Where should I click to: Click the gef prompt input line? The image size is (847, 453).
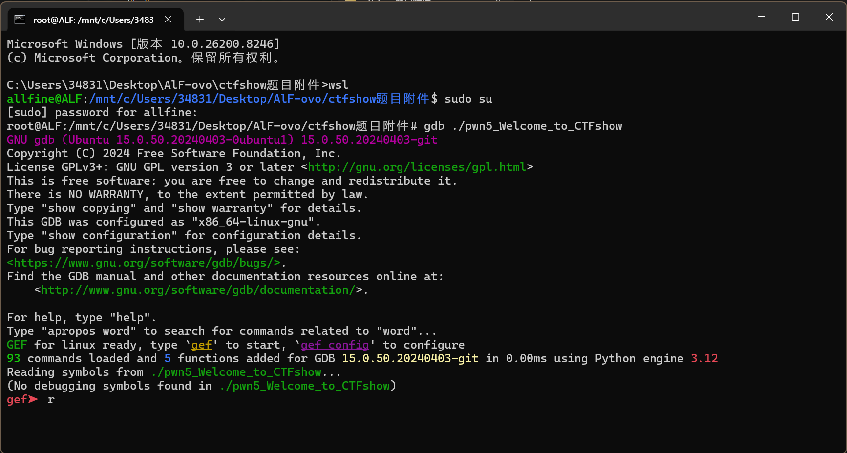point(31,399)
